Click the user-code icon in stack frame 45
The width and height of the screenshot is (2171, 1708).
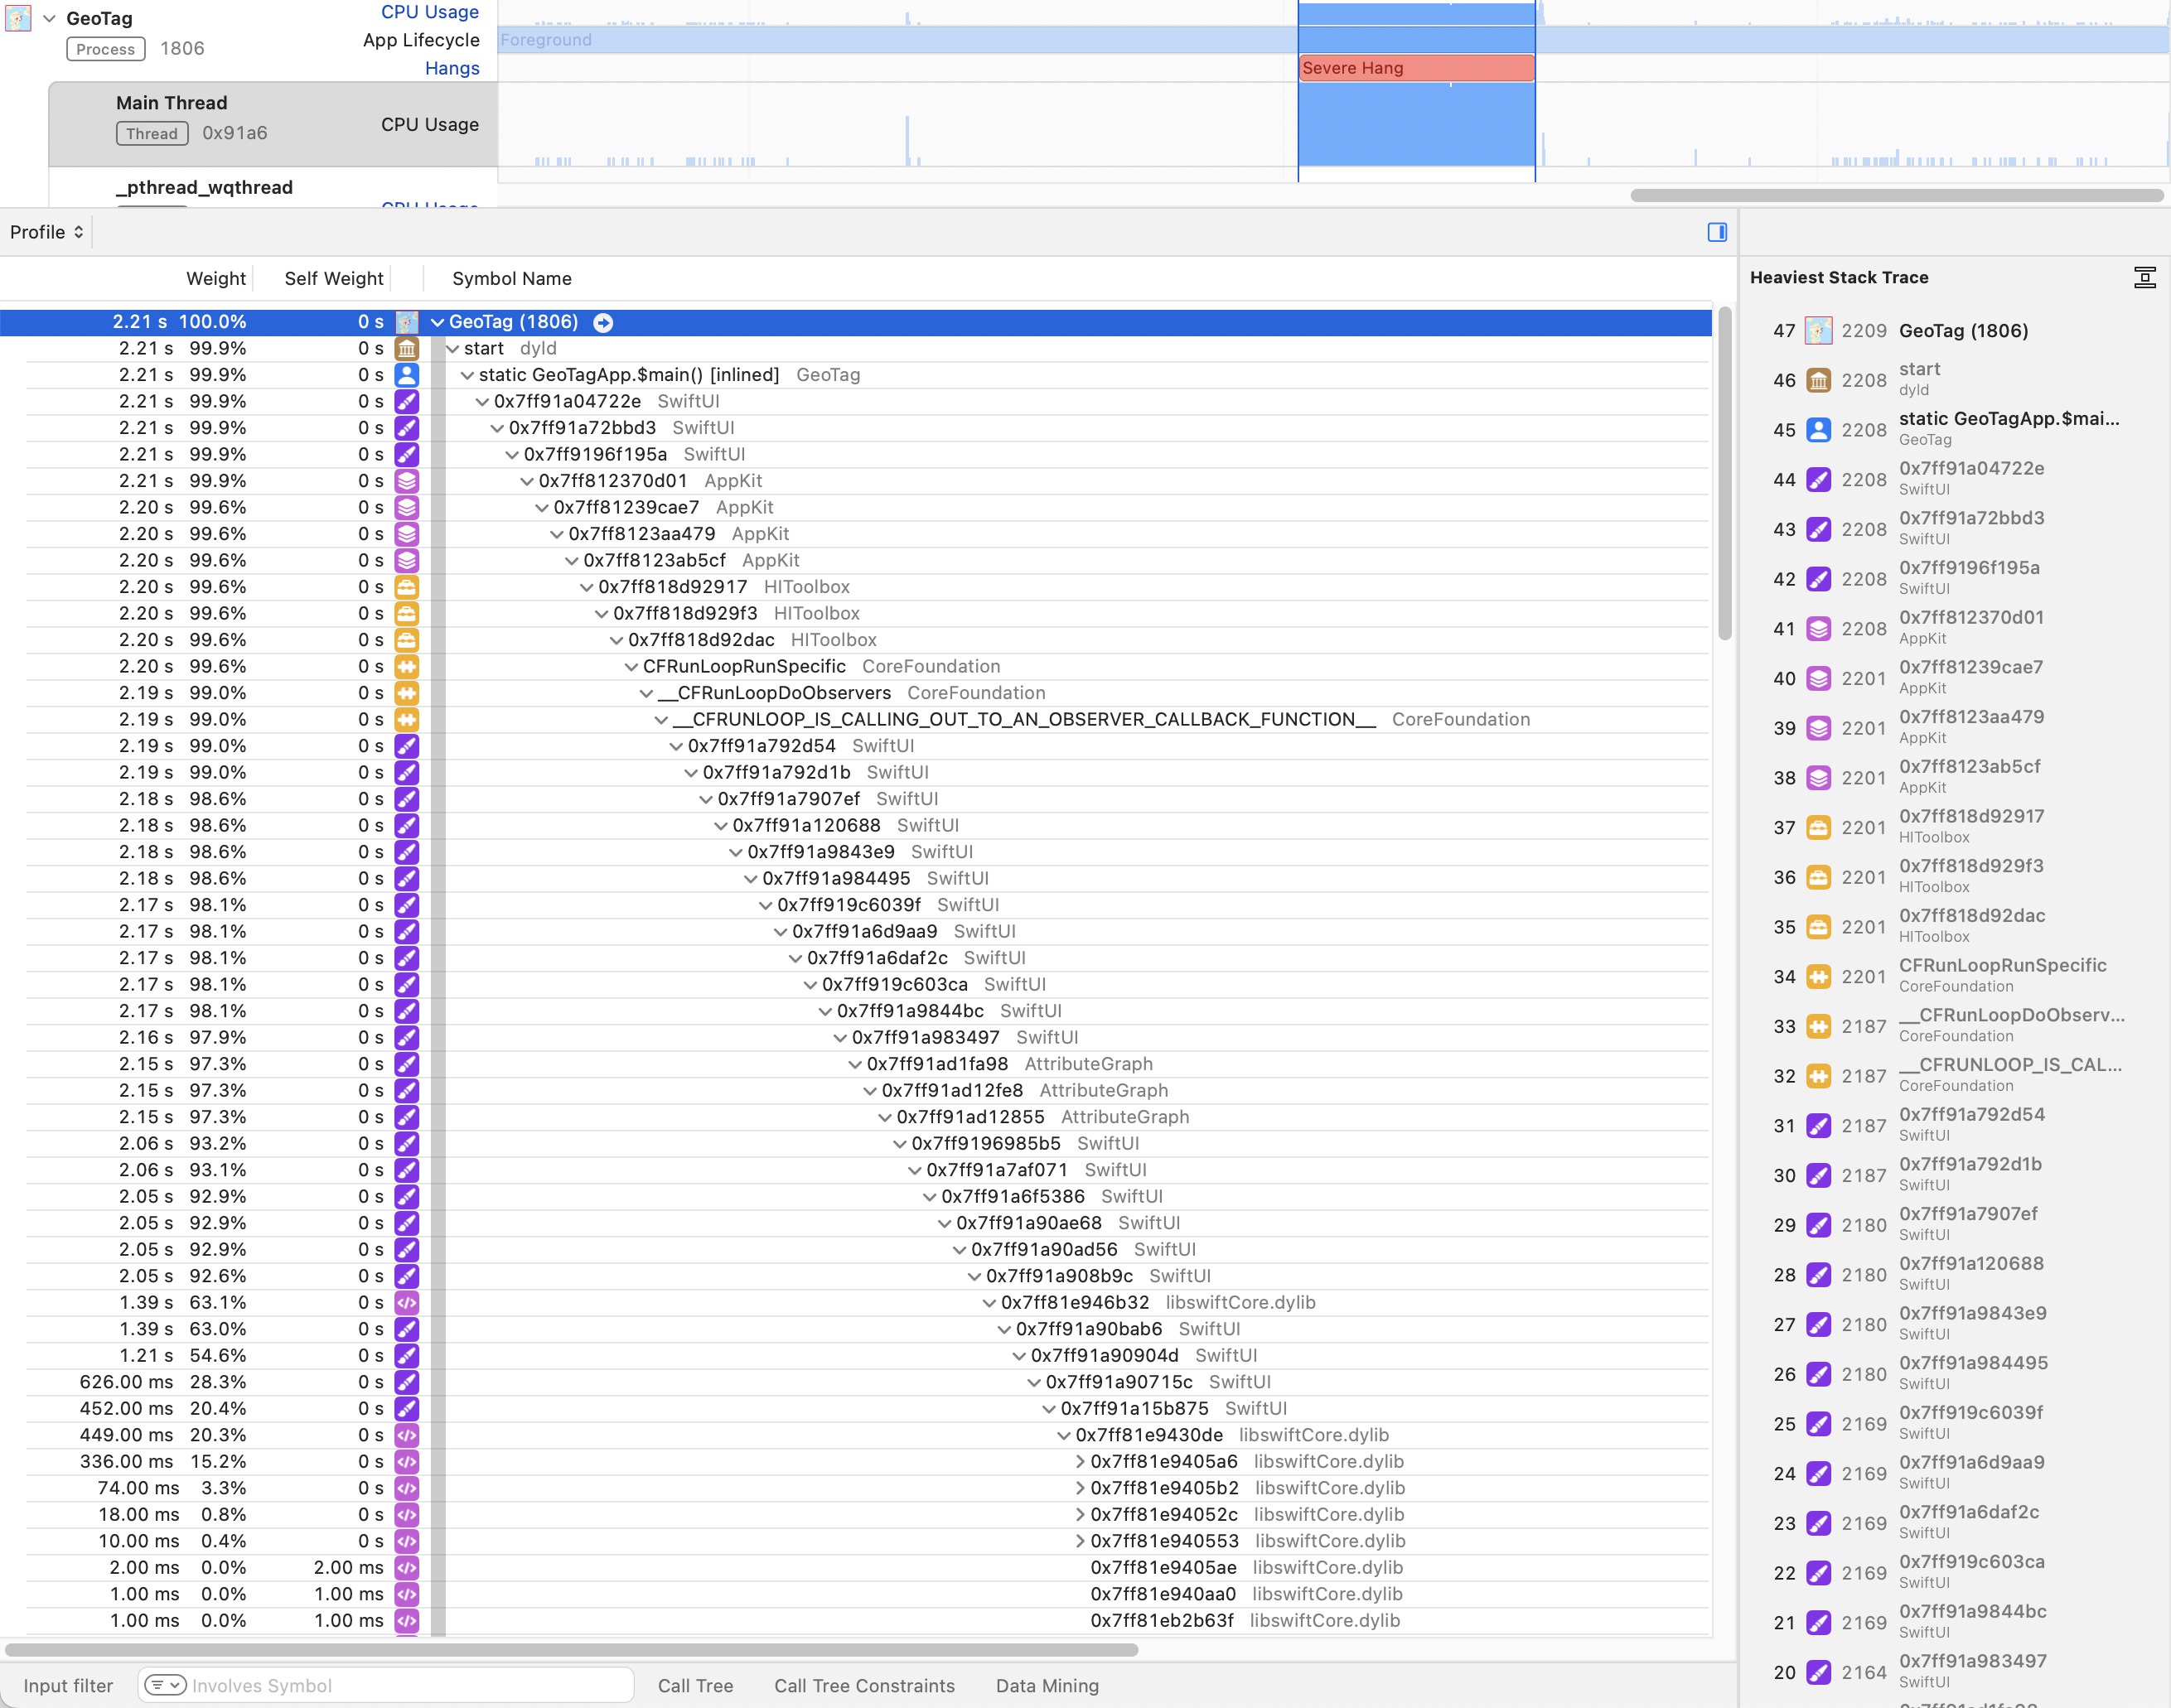(1818, 430)
